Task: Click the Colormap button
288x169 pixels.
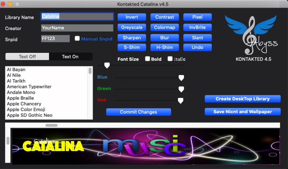Action: click(165, 28)
